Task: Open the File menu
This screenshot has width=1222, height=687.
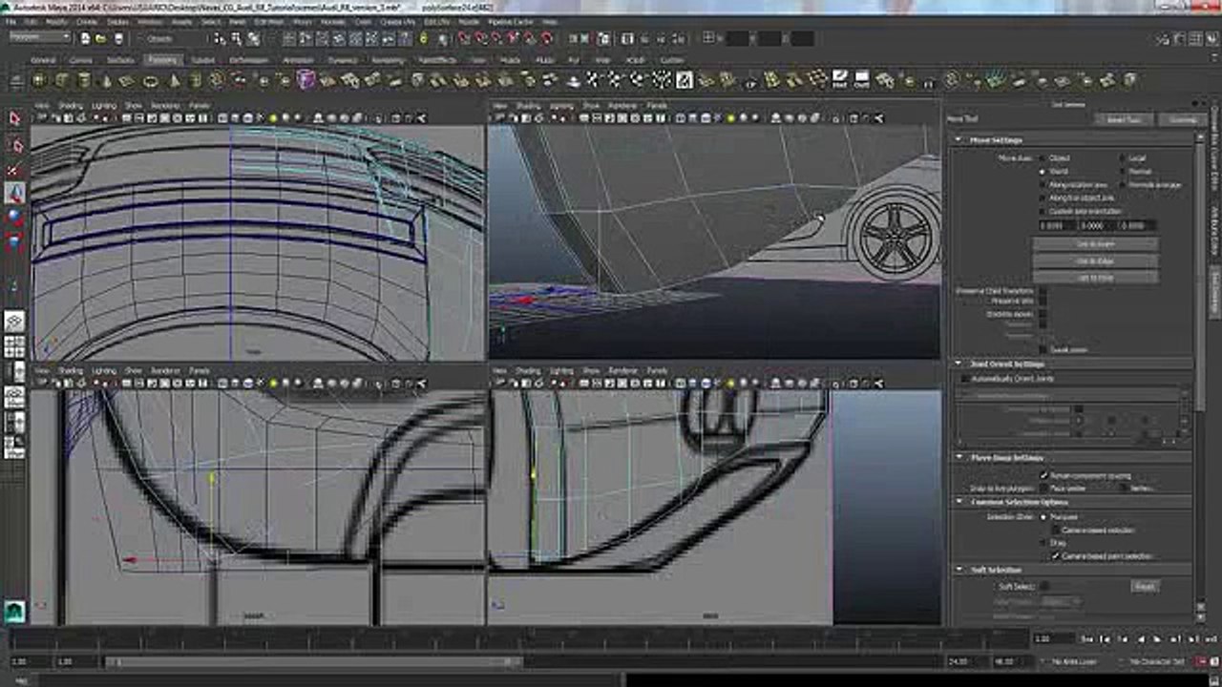Action: click(10, 21)
